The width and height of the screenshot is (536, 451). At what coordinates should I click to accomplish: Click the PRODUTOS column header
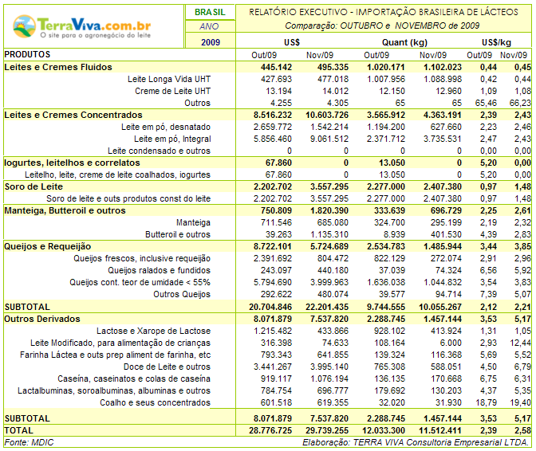(x=27, y=55)
